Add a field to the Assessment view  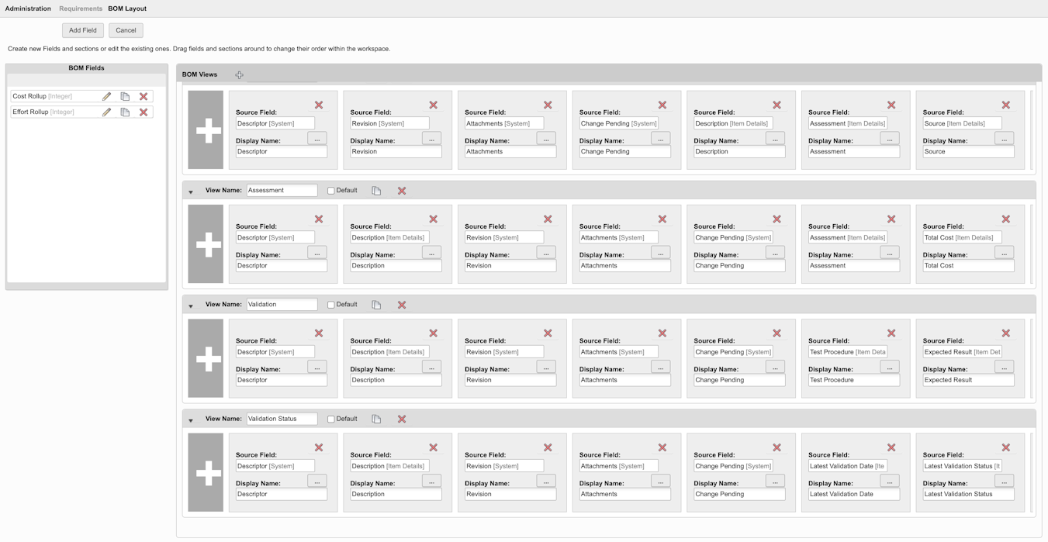[206, 244]
